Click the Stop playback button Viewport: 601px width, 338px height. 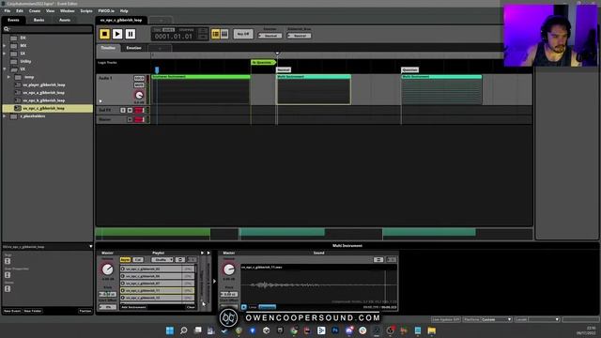pyautogui.click(x=104, y=34)
